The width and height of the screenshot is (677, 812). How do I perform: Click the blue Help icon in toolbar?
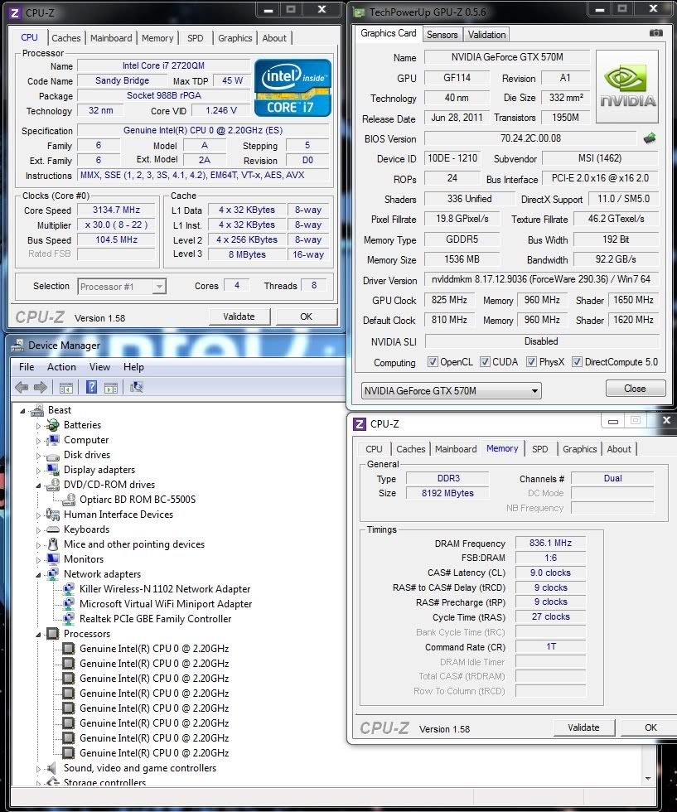point(91,387)
